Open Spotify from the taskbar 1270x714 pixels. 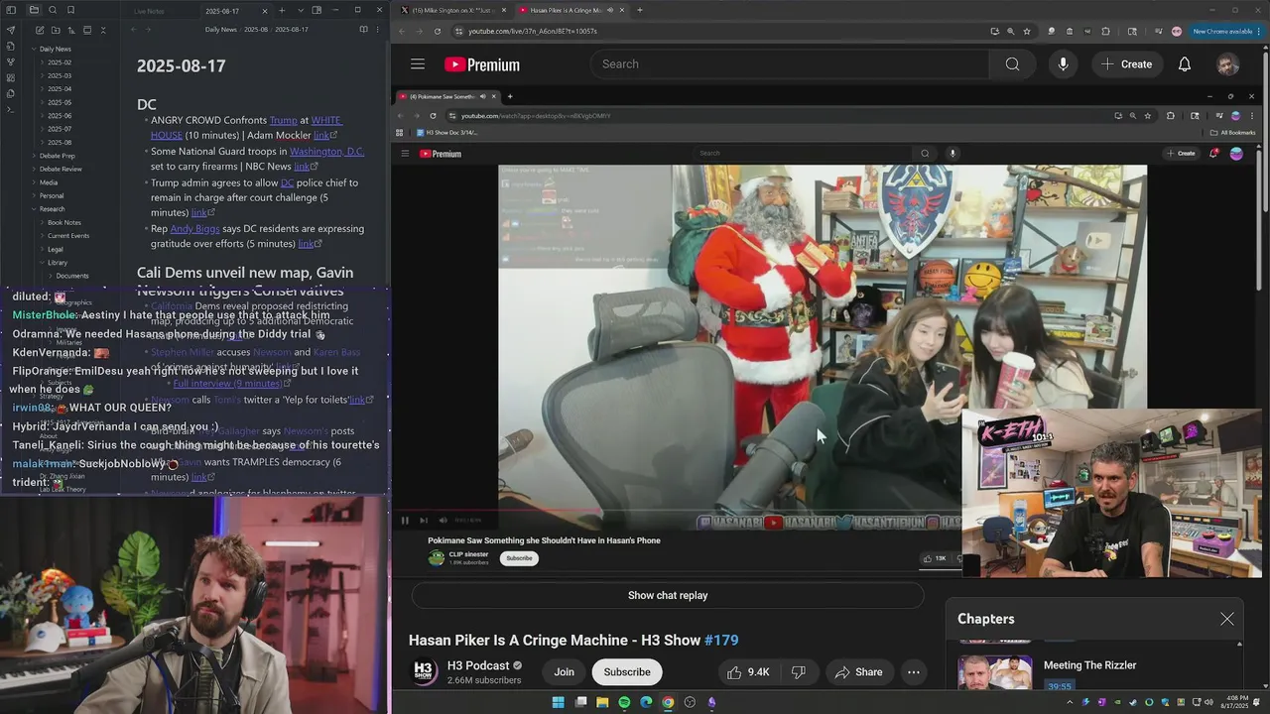click(624, 702)
